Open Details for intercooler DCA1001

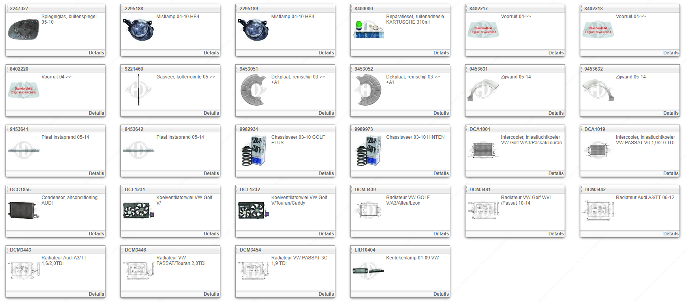(556, 173)
